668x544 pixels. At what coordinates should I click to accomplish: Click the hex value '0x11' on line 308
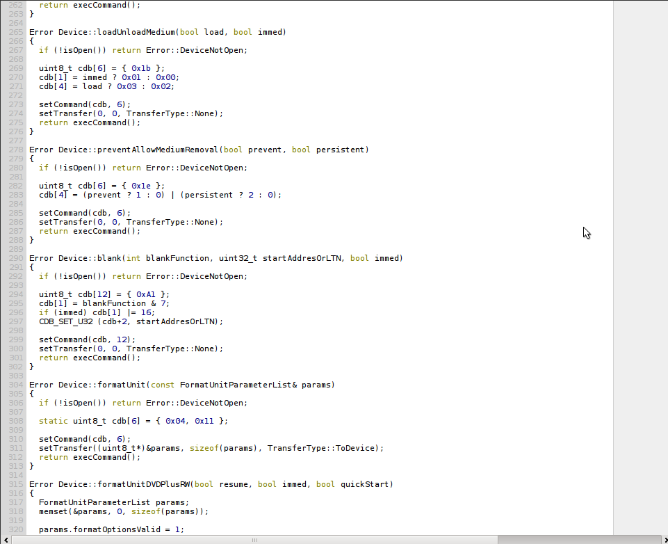pos(204,421)
